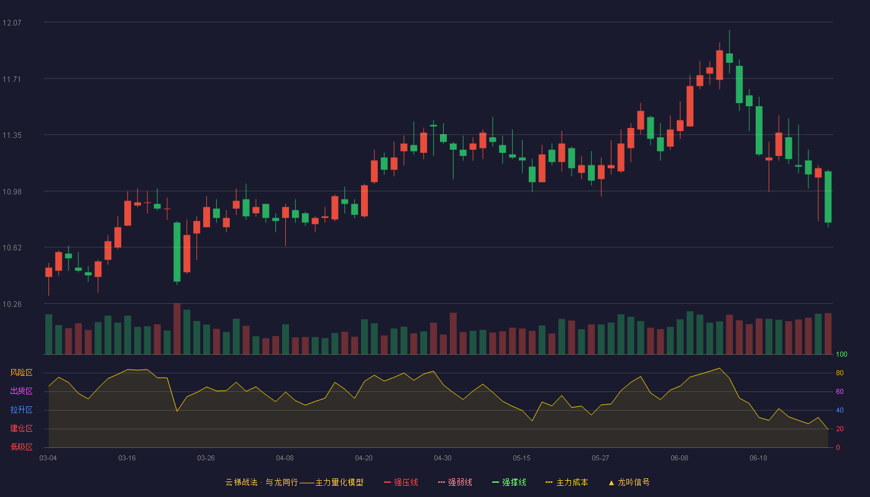This screenshot has height=497, width=870.
Task: Toggle the 主力成本 legend series
Action: (x=567, y=482)
